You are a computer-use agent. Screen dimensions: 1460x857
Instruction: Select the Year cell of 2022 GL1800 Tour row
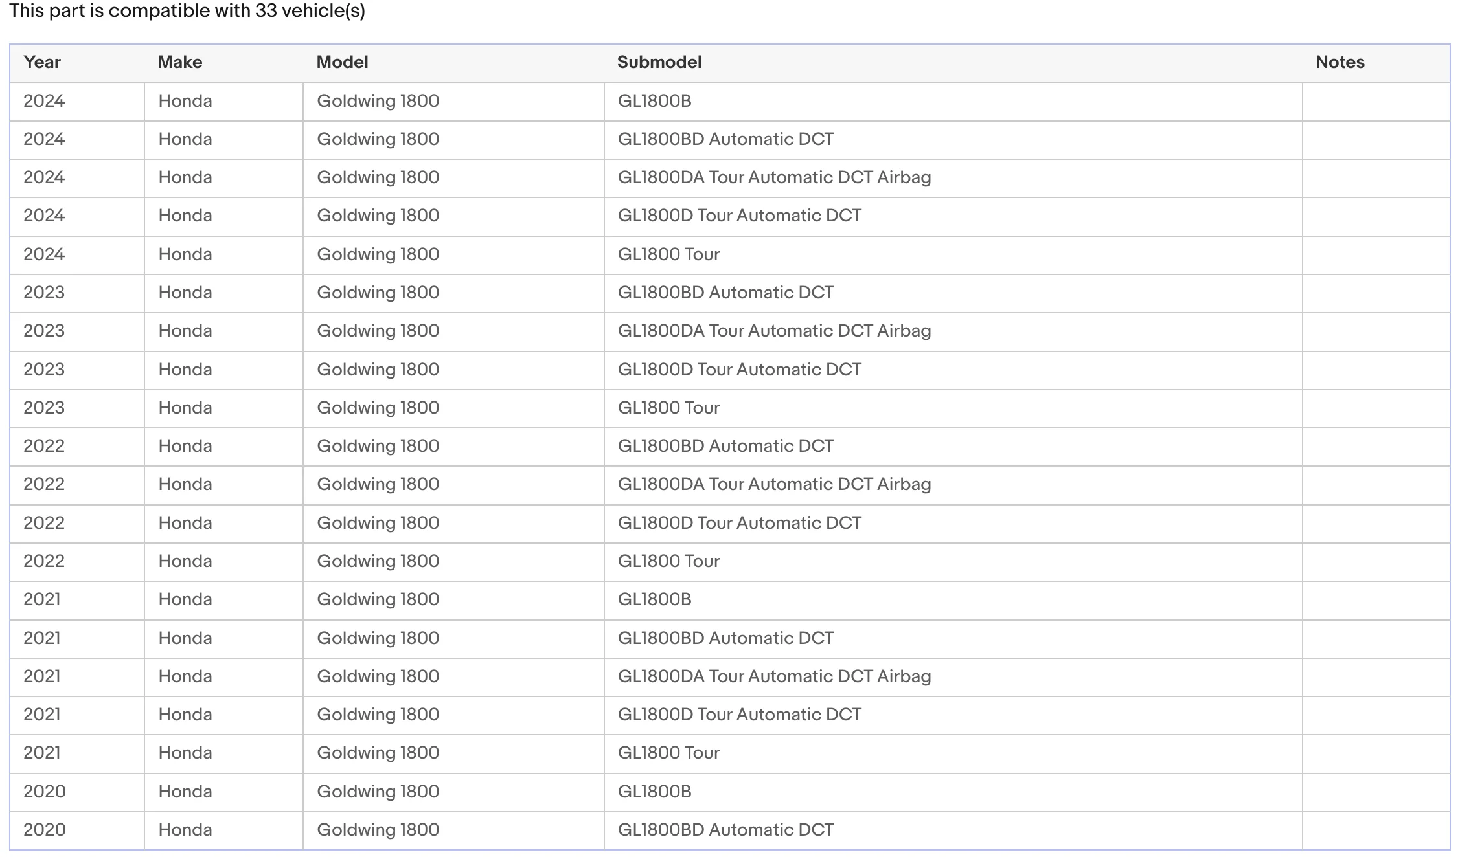coord(77,562)
